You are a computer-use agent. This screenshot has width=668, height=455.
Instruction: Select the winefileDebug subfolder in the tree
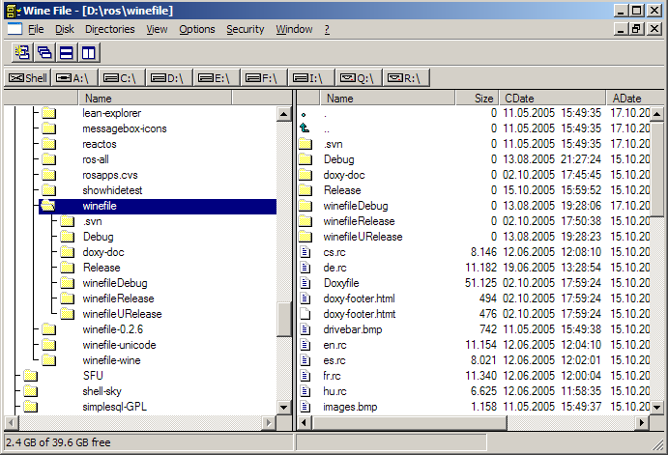pyautogui.click(x=115, y=283)
